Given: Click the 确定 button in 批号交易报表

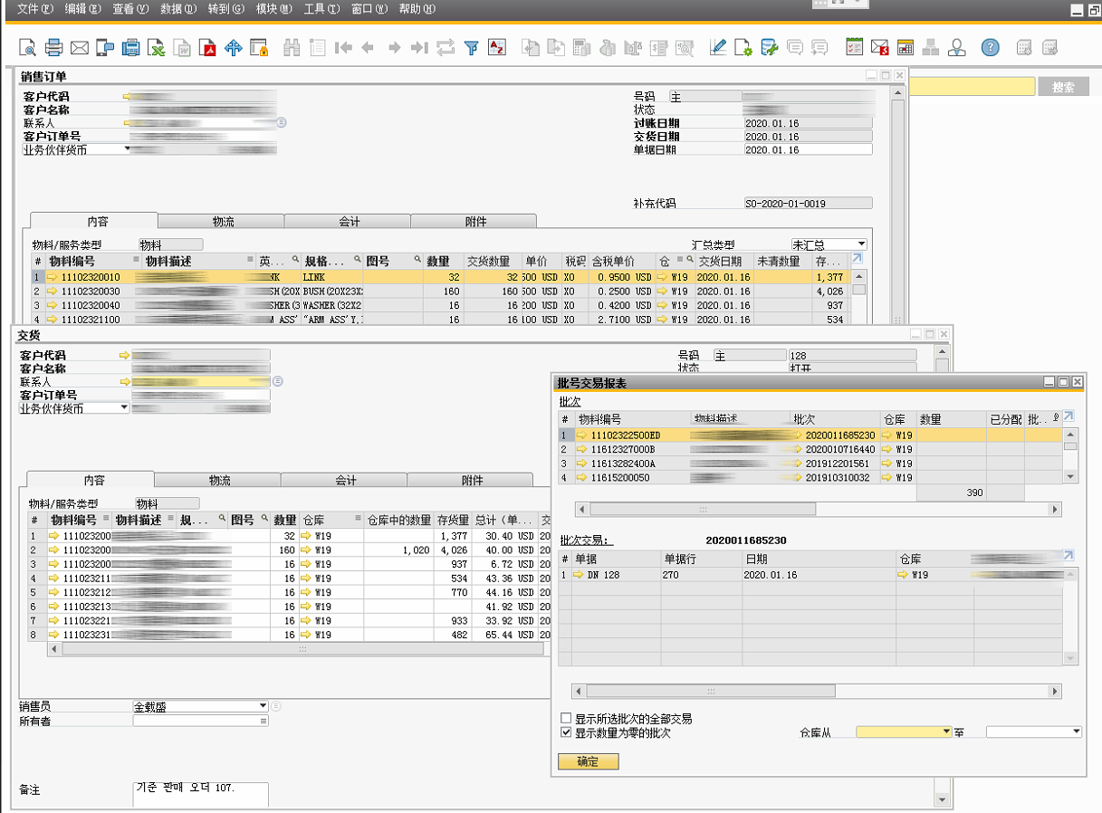Looking at the screenshot, I should (589, 761).
